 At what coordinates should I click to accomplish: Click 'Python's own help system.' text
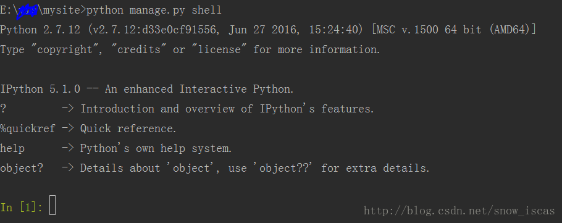[x=156, y=148]
